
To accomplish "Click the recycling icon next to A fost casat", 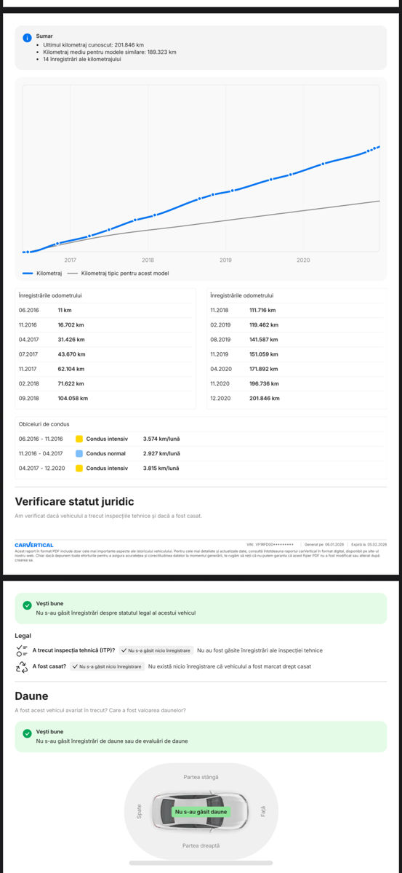I will [21, 666].
